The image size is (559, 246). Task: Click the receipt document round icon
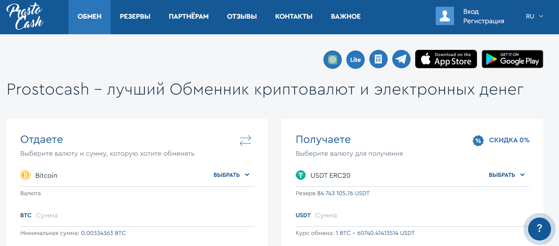pyautogui.click(x=378, y=59)
